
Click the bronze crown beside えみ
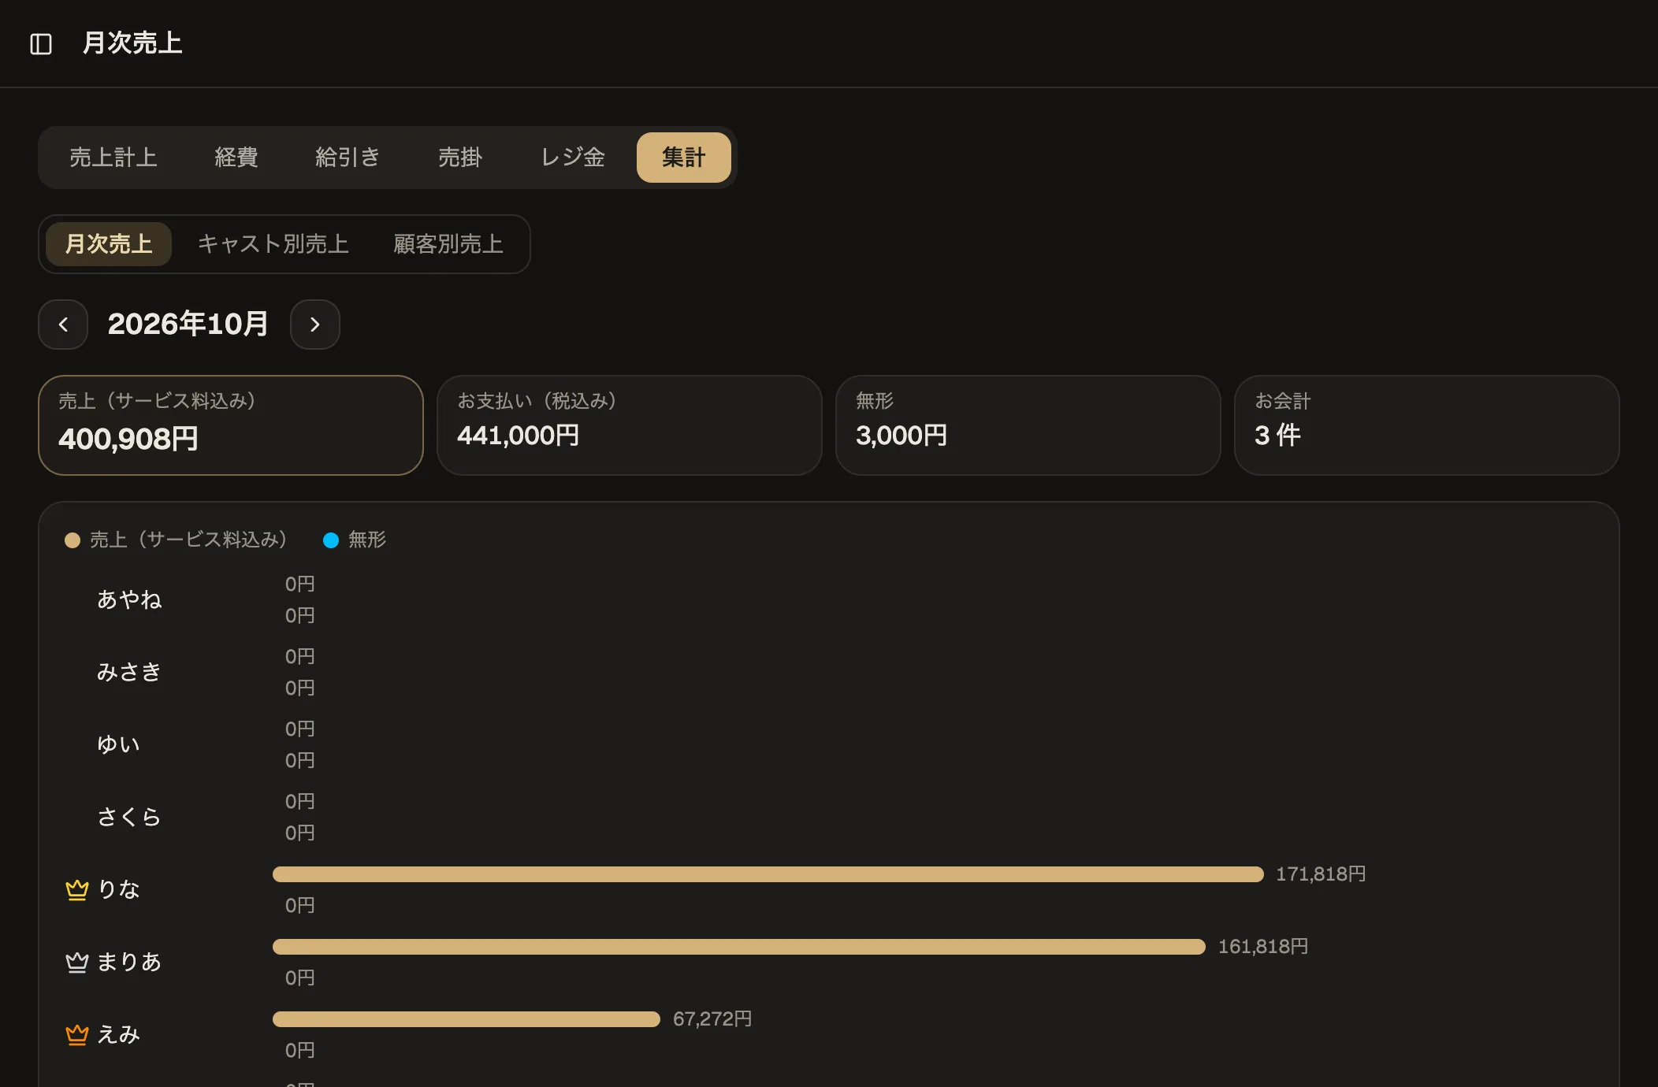pos(77,1034)
